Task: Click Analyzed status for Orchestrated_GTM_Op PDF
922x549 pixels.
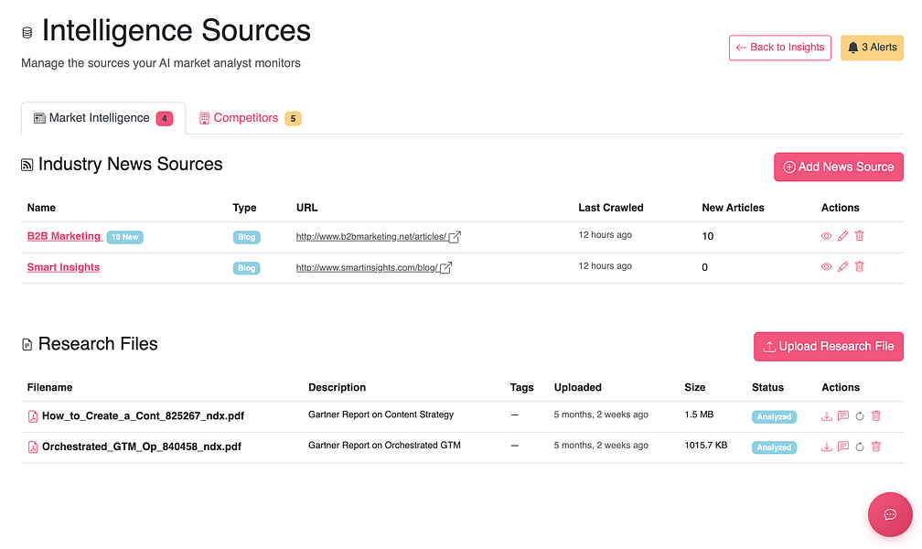Action: [774, 447]
